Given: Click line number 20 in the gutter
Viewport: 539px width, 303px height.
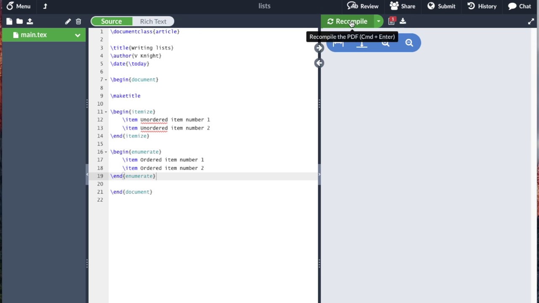Looking at the screenshot, I should 99,184.
